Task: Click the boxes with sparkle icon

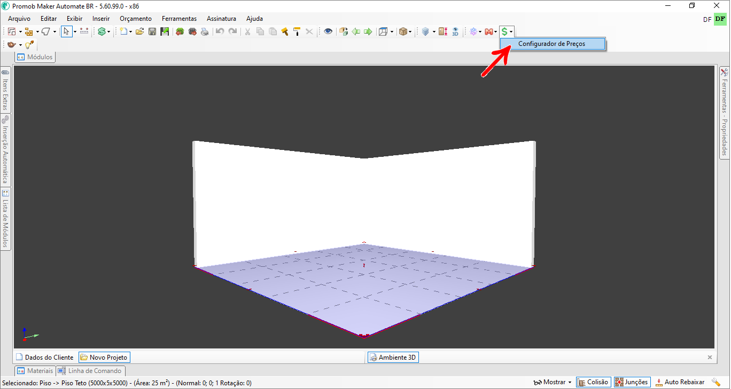Action: click(344, 31)
